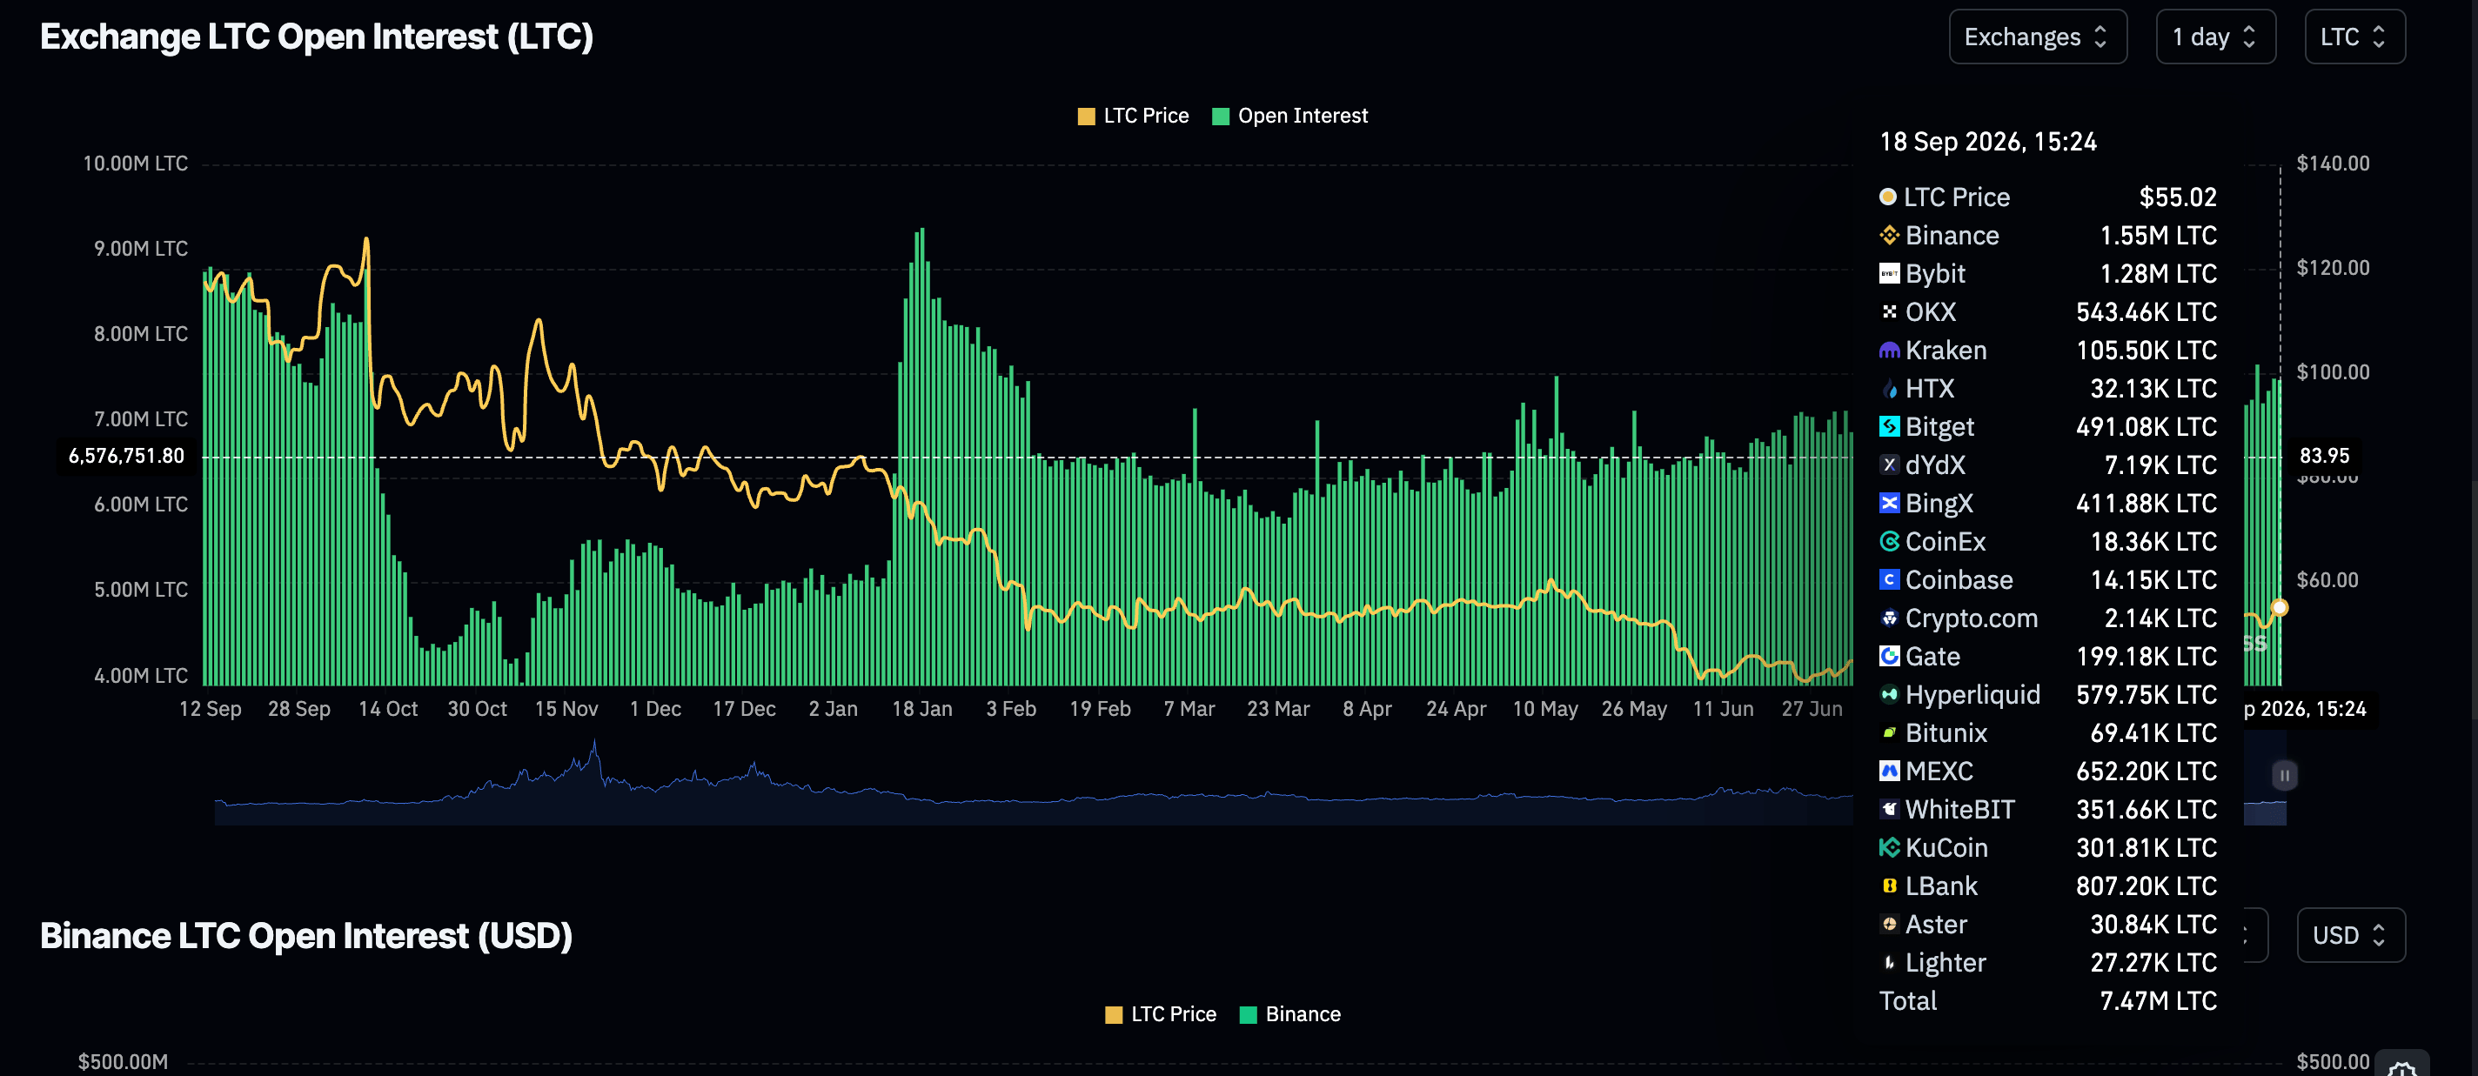
Task: Open the LTC unit dropdown
Action: pos(2354,37)
